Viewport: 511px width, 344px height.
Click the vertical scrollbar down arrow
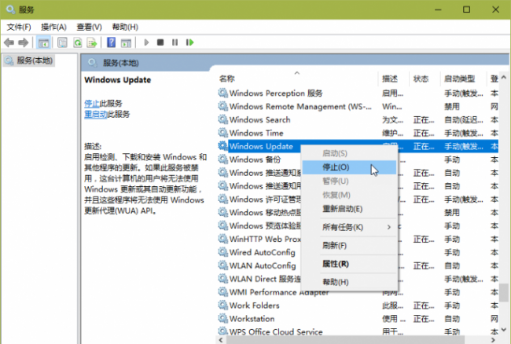(504, 329)
